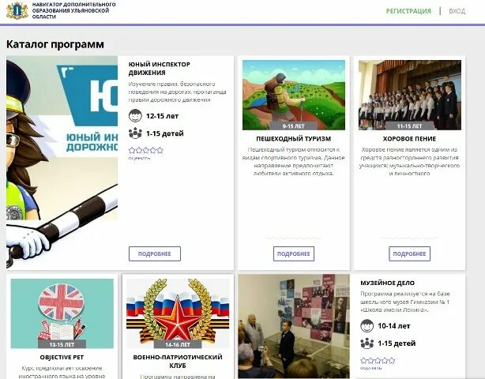This screenshot has height=379, width=485.
Task: Open ПОДРОБНЕЕ for Юный инспектор движения
Action: 155,253
